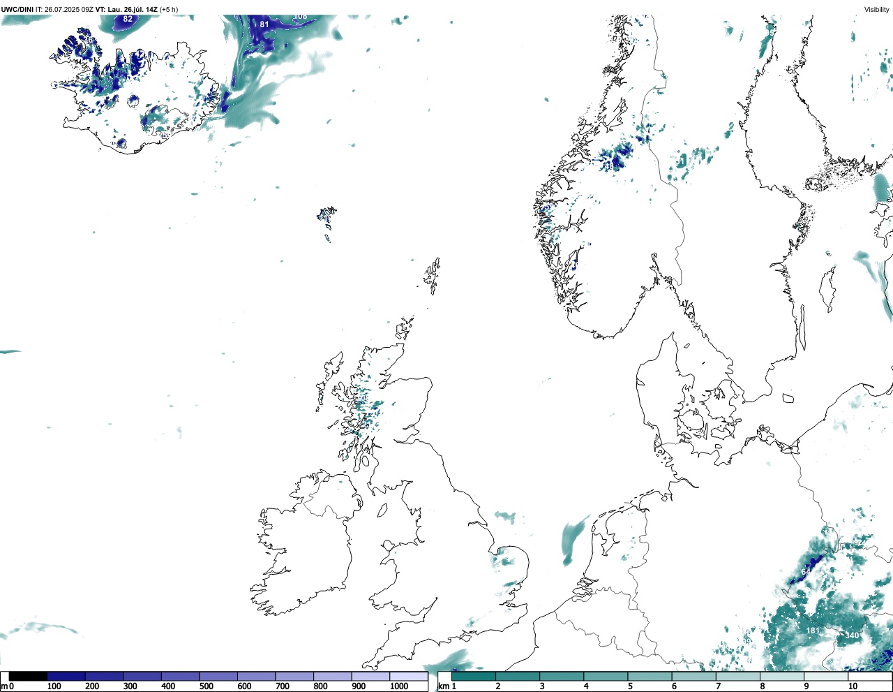The height and width of the screenshot is (692, 893).
Task: Click the 300 tick on the metre scale
Action: [130, 686]
